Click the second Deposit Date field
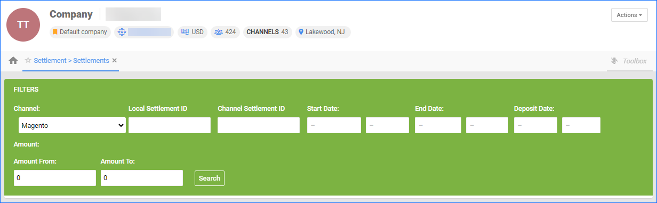 (x=581, y=125)
